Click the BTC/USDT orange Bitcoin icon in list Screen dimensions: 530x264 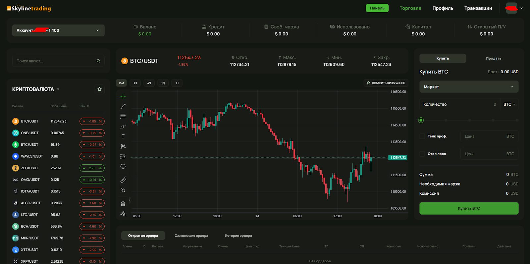tap(16, 121)
